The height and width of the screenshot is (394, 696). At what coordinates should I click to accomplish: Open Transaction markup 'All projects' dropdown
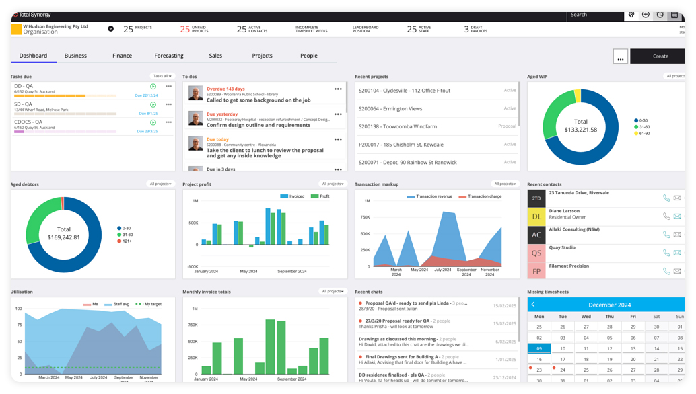[504, 184]
